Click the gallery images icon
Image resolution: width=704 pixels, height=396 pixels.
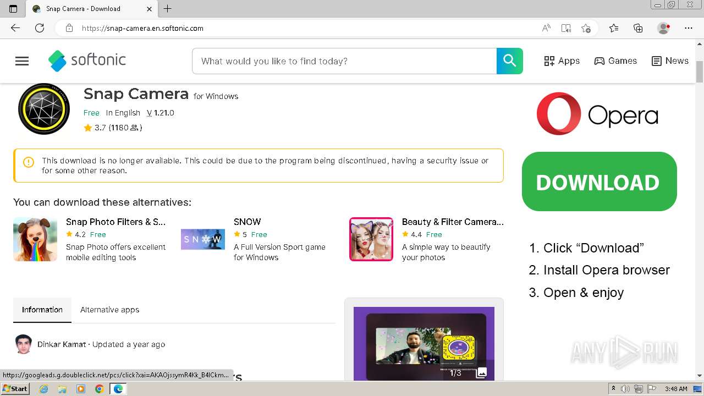pos(481,373)
